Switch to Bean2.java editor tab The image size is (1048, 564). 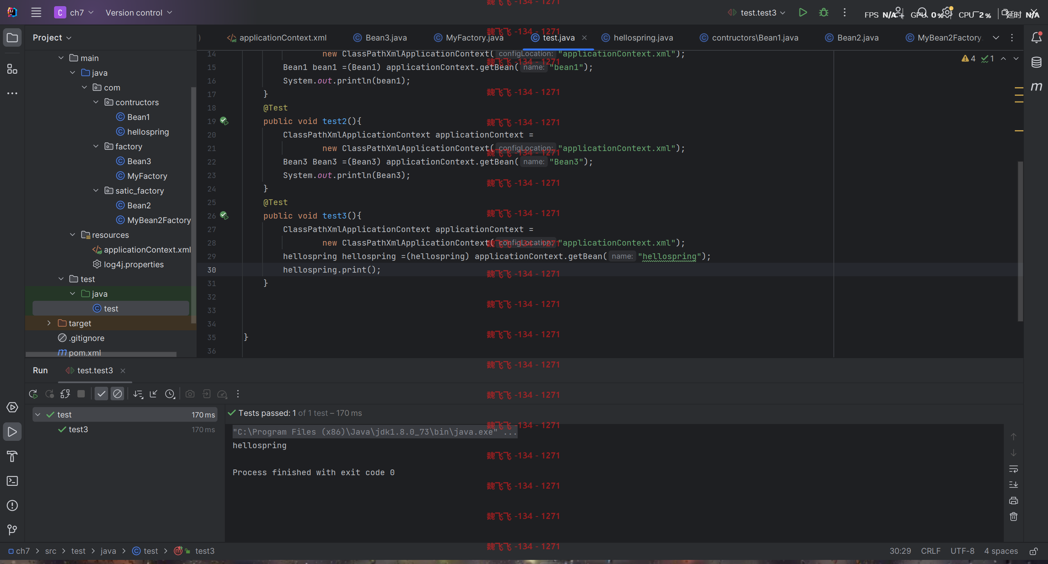coord(852,38)
